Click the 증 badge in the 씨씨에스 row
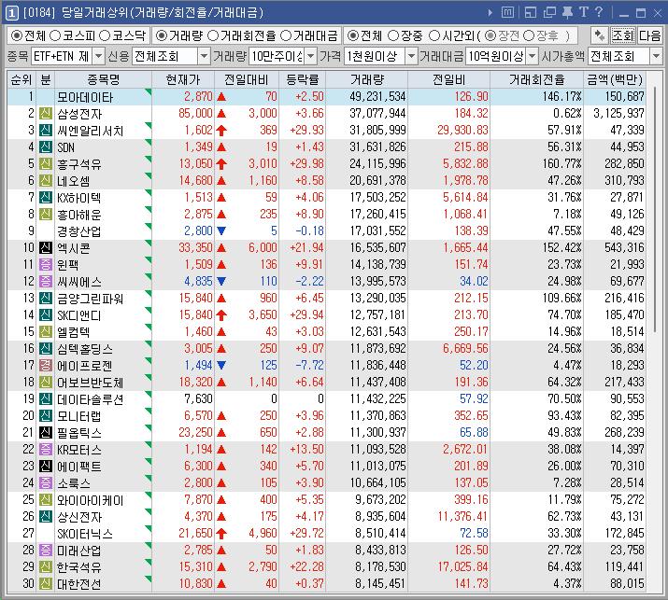This screenshot has height=600, width=668. (46, 281)
